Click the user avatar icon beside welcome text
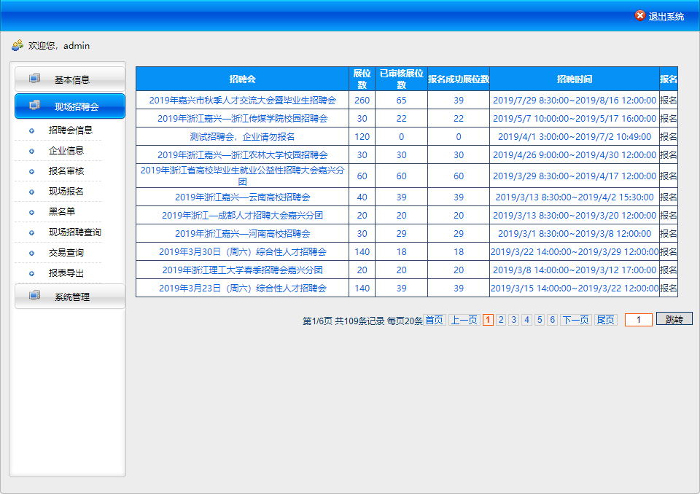 [17, 45]
